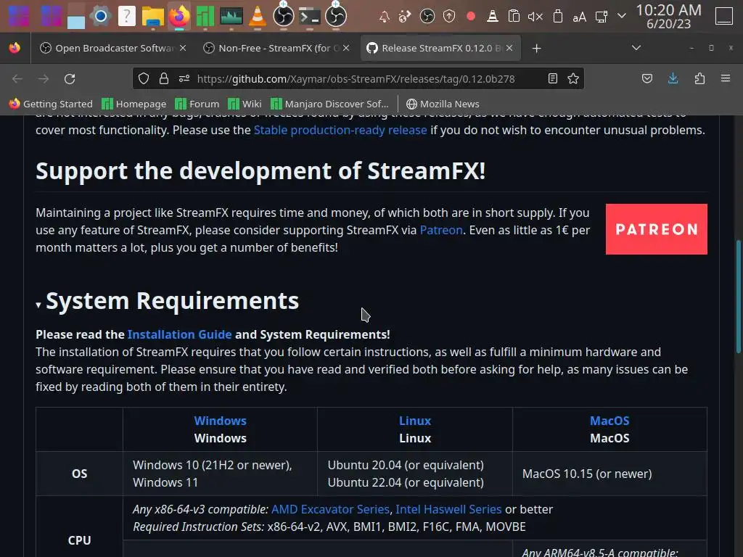
Task: Launch the Konsole terminal icon
Action: point(310,17)
